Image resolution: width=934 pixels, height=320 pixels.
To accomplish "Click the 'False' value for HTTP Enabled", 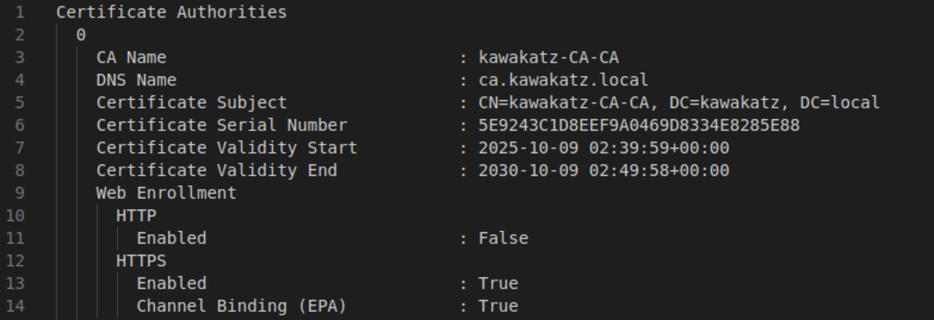I will pyautogui.click(x=503, y=239).
